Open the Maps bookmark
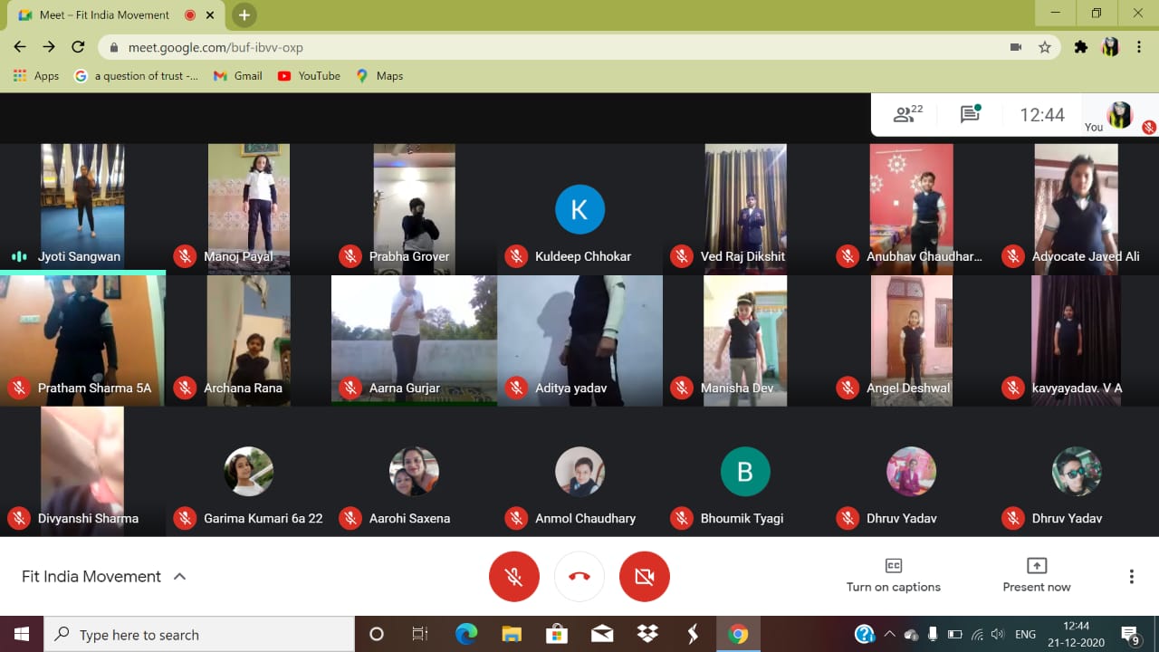Image resolution: width=1159 pixels, height=652 pixels. coord(378,76)
